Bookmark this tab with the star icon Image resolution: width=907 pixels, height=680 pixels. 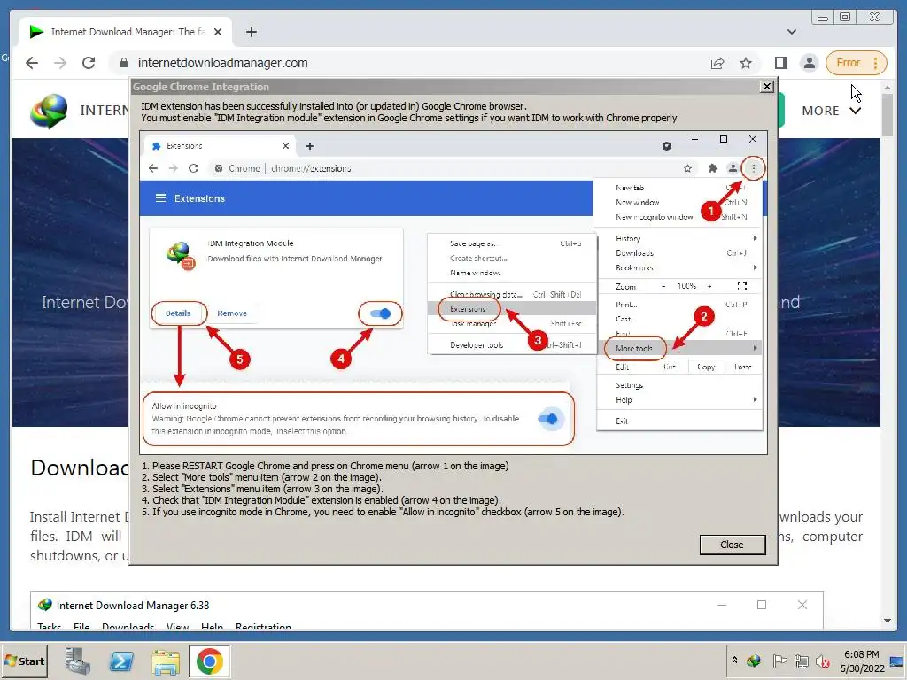coord(746,63)
